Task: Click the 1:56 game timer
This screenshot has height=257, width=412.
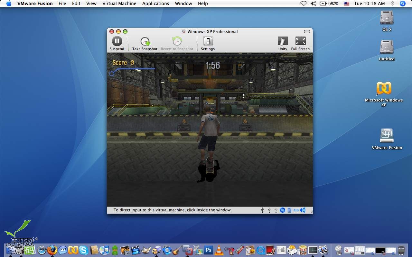Action: pos(213,66)
